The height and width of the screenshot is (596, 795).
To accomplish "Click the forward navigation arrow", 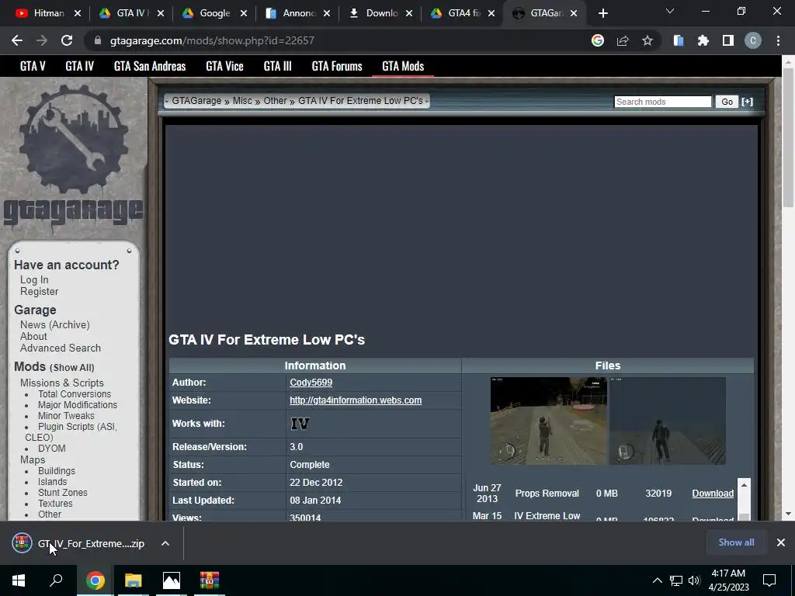I will pos(42,40).
